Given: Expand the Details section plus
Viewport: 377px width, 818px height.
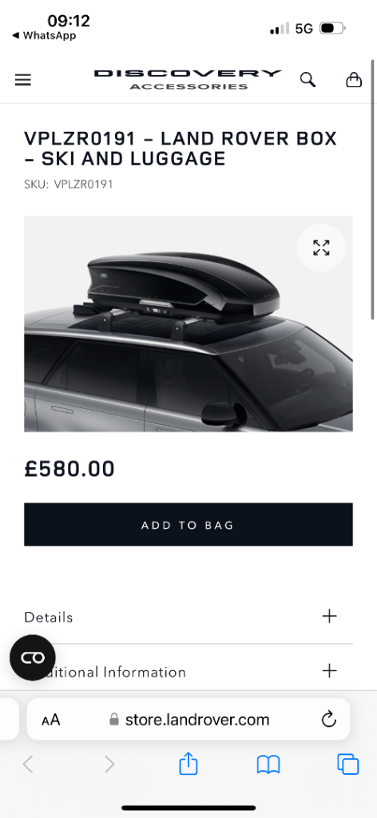Looking at the screenshot, I should coord(330,616).
